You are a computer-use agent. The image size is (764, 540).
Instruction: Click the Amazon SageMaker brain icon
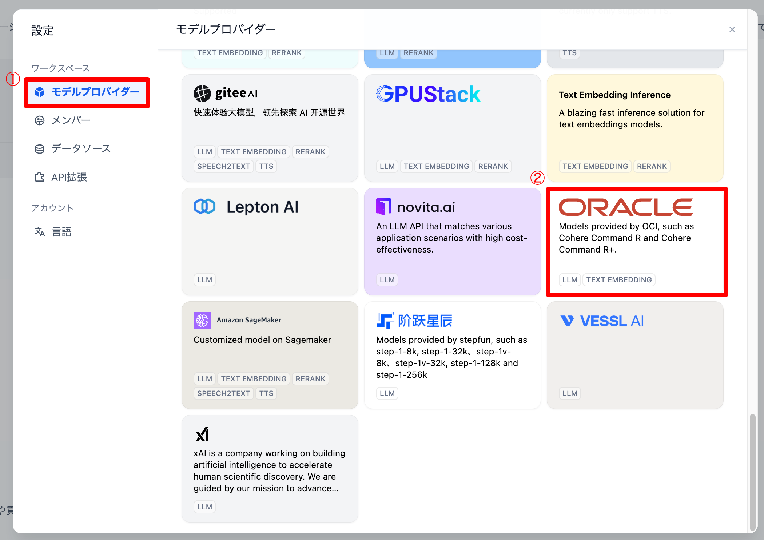(202, 320)
